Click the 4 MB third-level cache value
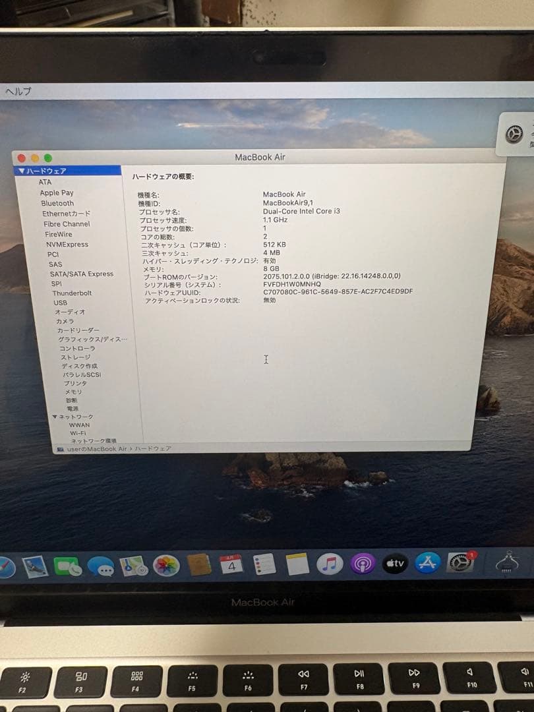 pyautogui.click(x=272, y=252)
